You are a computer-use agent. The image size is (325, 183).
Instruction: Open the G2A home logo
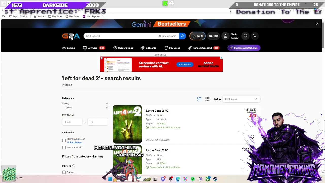tap(71, 36)
